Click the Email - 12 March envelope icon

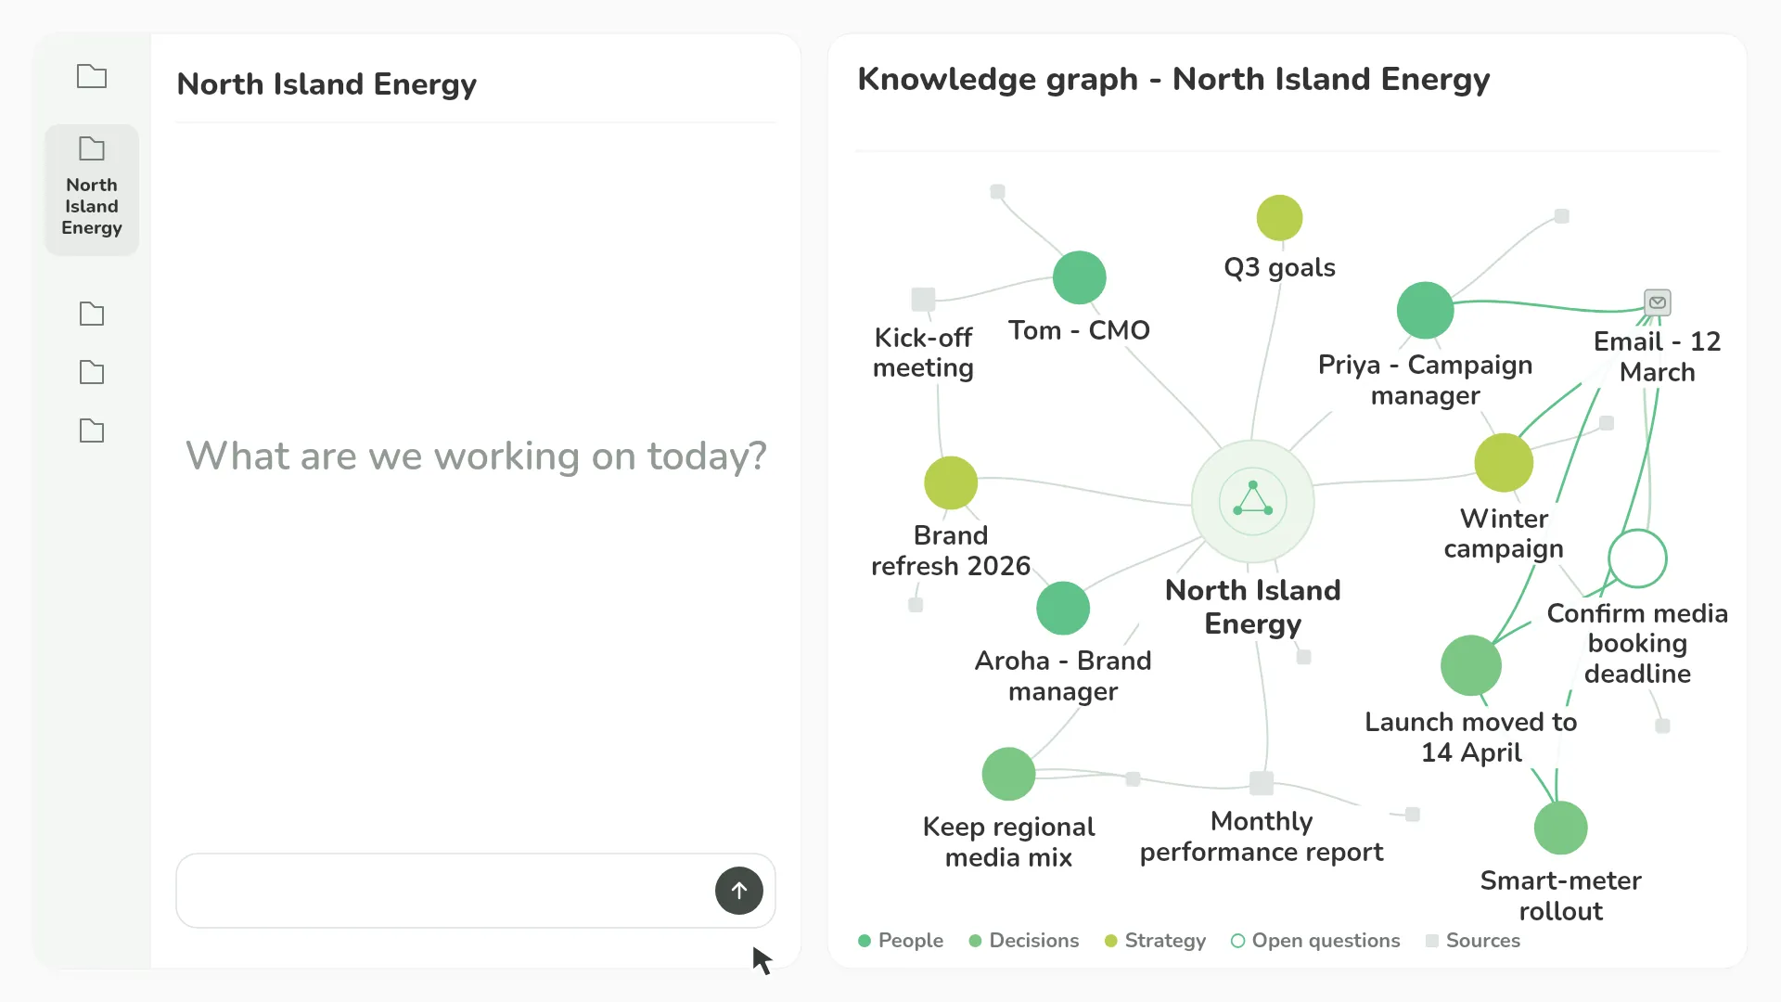pos(1657,302)
